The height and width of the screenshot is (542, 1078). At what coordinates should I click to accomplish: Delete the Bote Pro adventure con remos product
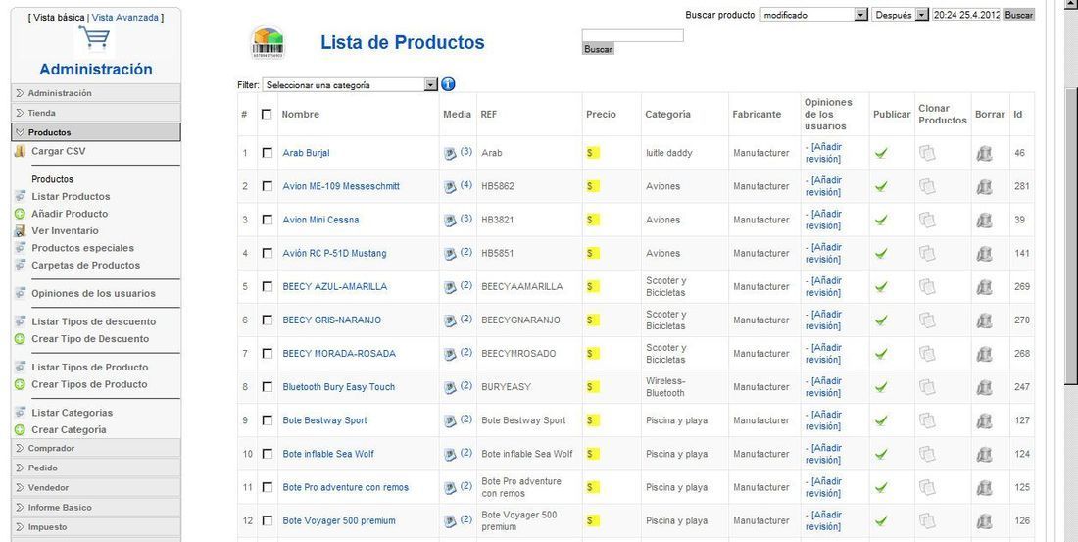click(984, 488)
